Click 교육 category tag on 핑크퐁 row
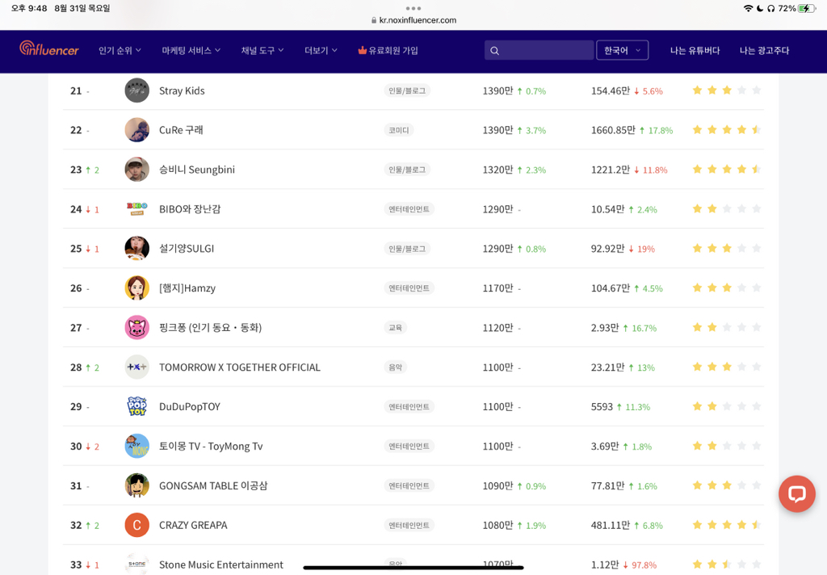Viewport: 827px width, 575px height. (x=395, y=328)
